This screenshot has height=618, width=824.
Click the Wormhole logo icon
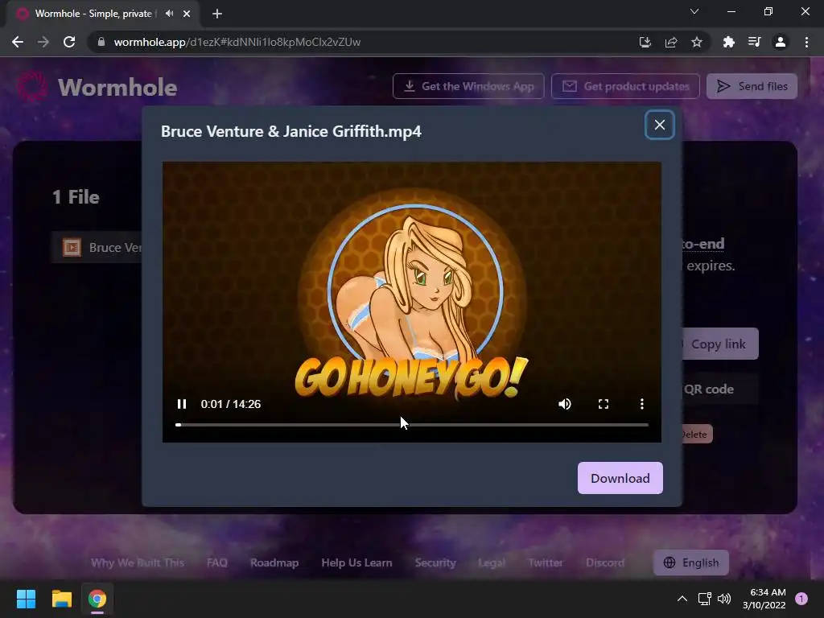32,86
